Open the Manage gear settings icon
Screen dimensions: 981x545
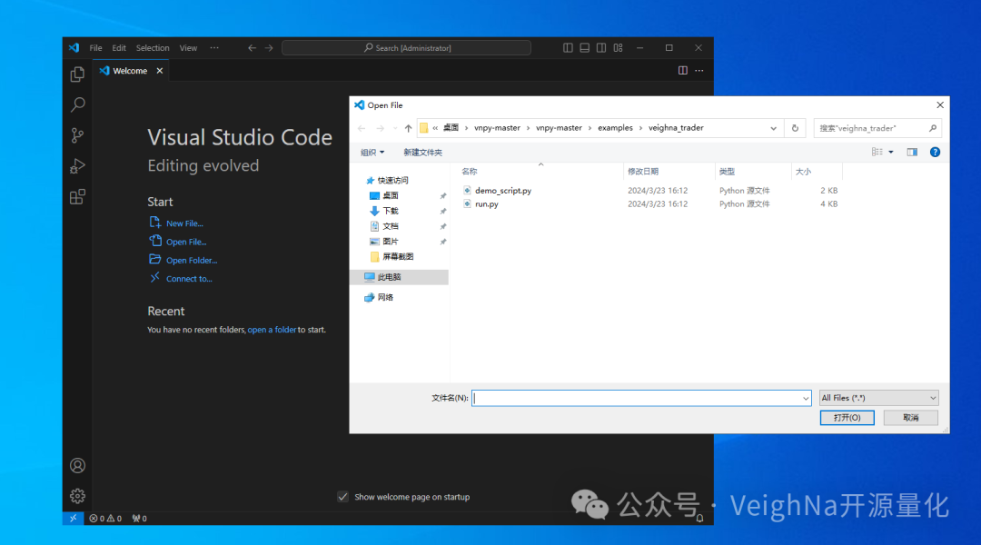pyautogui.click(x=77, y=496)
